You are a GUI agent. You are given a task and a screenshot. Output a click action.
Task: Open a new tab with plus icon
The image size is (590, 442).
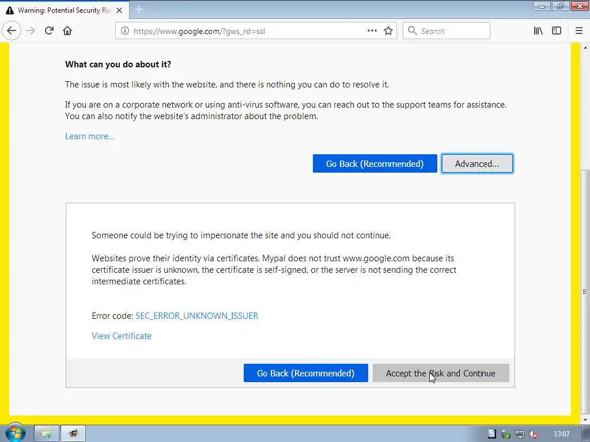click(139, 9)
